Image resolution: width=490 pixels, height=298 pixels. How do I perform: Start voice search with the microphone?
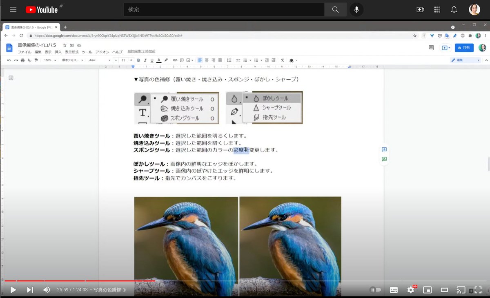click(x=356, y=9)
